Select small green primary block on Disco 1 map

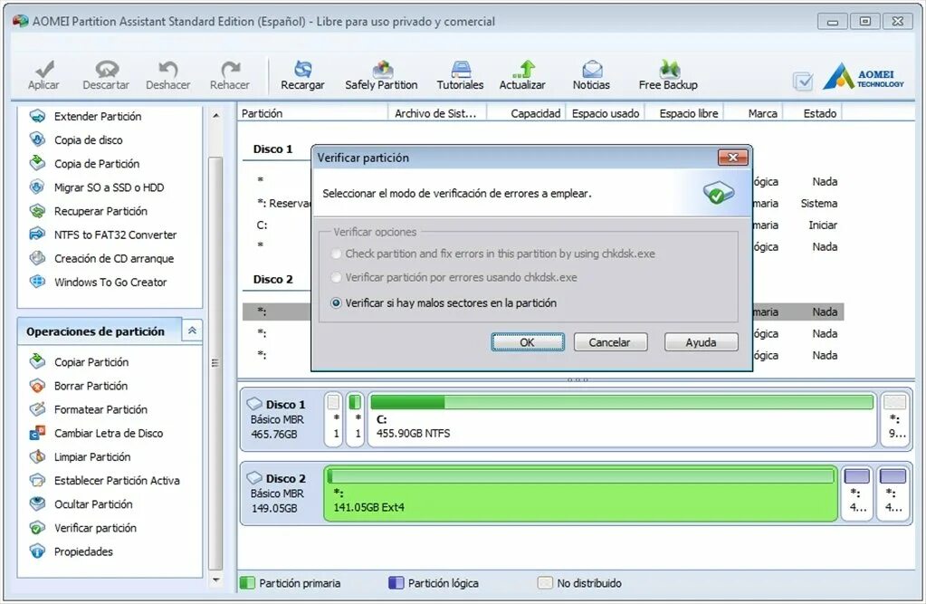[355, 419]
